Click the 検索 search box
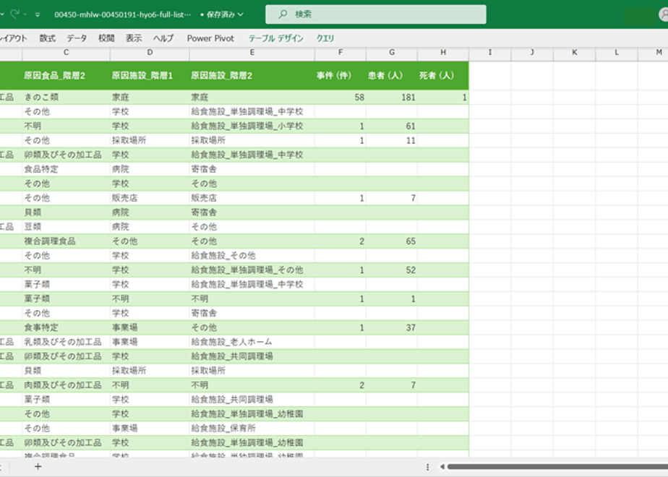Viewport: 668px width, 477px height. (x=375, y=14)
